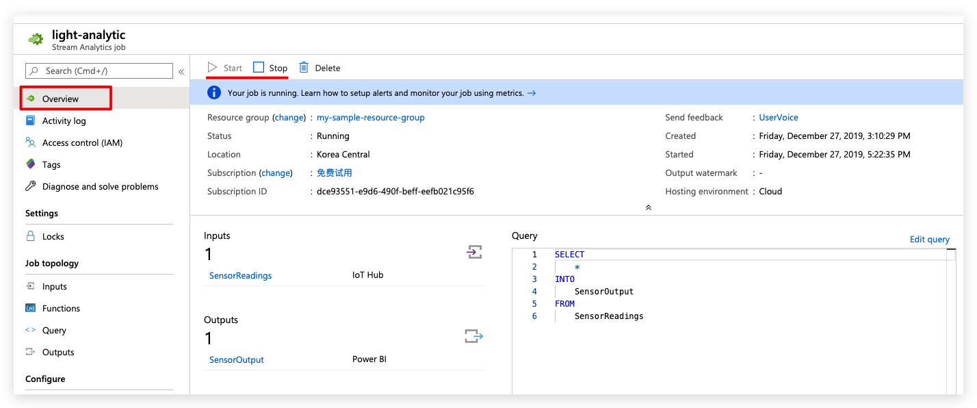Image resolution: width=977 pixels, height=408 pixels.
Task: Open my-sample-resource-group link
Action: point(370,118)
